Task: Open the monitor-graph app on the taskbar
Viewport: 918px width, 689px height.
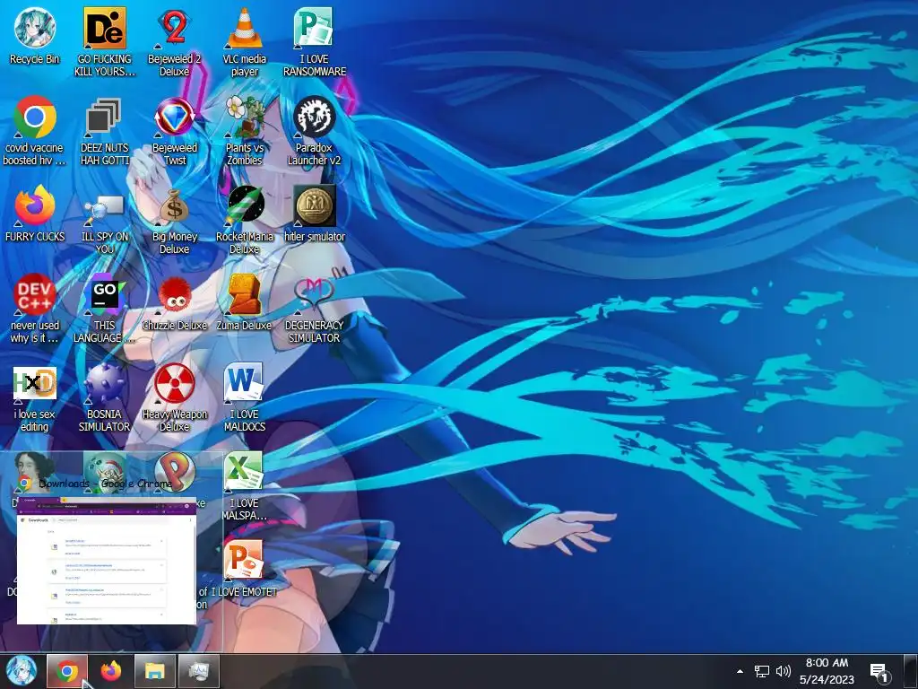Action: [198, 671]
